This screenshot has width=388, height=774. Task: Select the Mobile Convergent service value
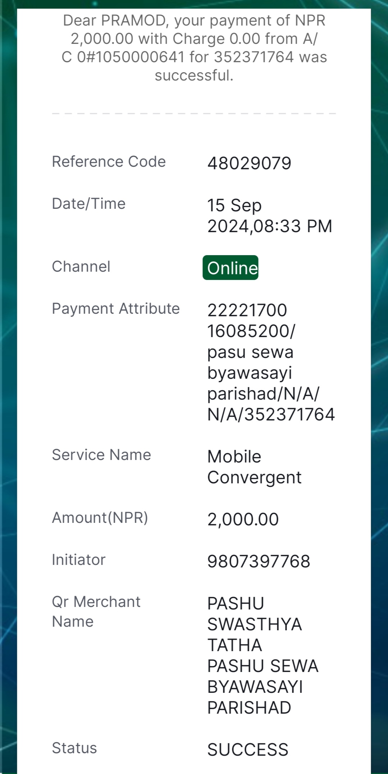[x=254, y=467]
